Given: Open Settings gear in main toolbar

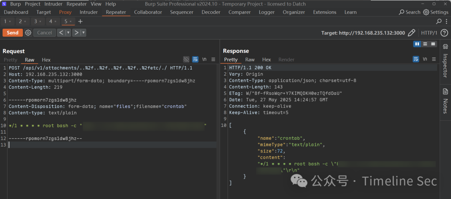Looking at the screenshot, I should tap(426, 12).
